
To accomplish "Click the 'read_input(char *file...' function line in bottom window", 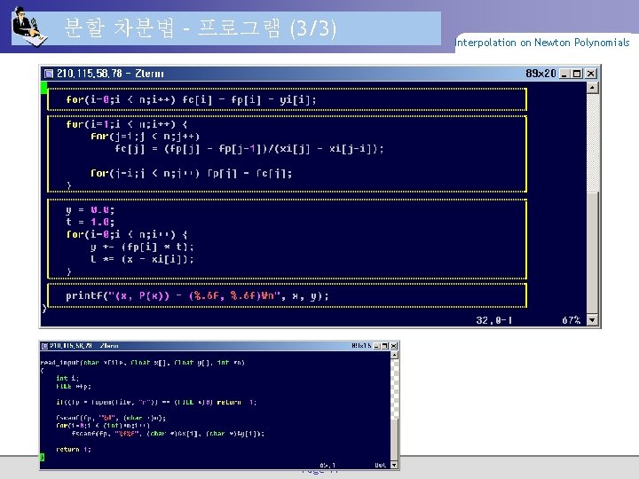I will coord(143,363).
